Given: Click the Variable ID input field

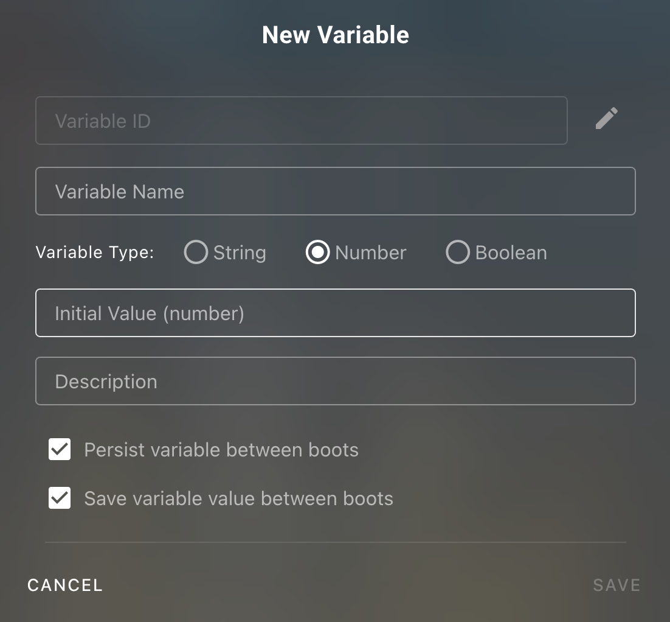Looking at the screenshot, I should pyautogui.click(x=302, y=121).
